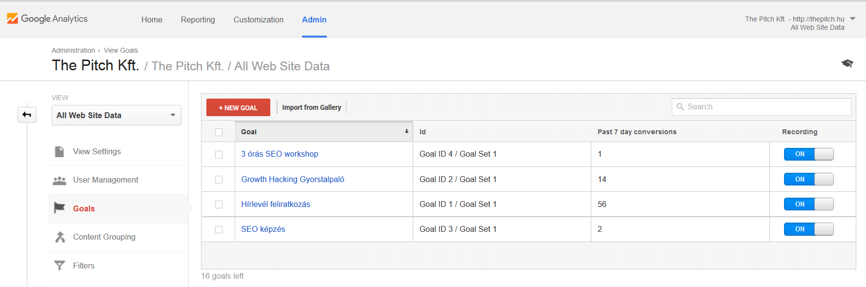Click the Past 7 day conversions header
The height and width of the screenshot is (287, 866).
pyautogui.click(x=637, y=132)
